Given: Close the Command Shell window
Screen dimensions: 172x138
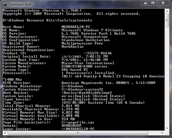Looking at the screenshot, I should point(163,3).
